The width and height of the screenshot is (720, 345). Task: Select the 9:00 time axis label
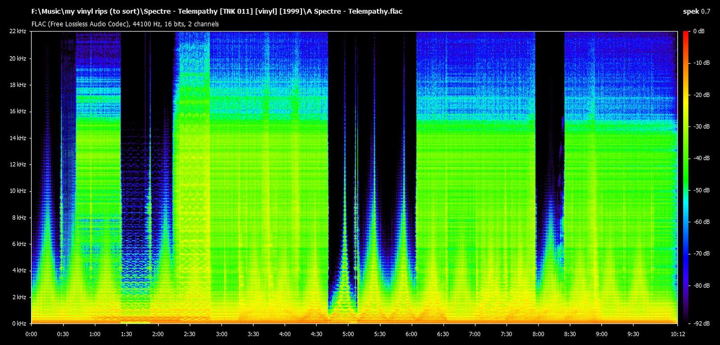coord(602,334)
